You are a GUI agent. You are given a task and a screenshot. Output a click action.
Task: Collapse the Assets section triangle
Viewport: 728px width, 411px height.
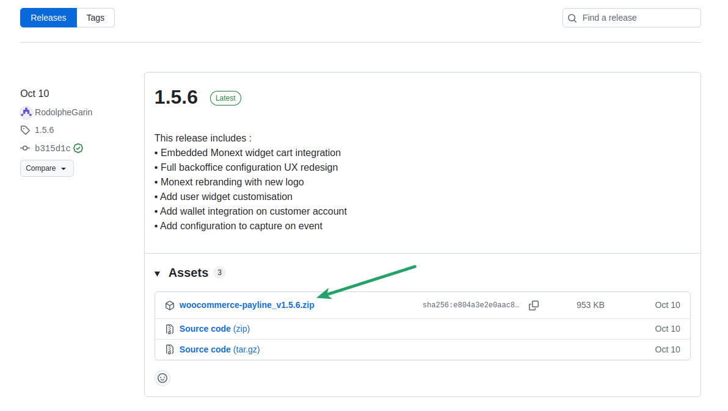158,274
